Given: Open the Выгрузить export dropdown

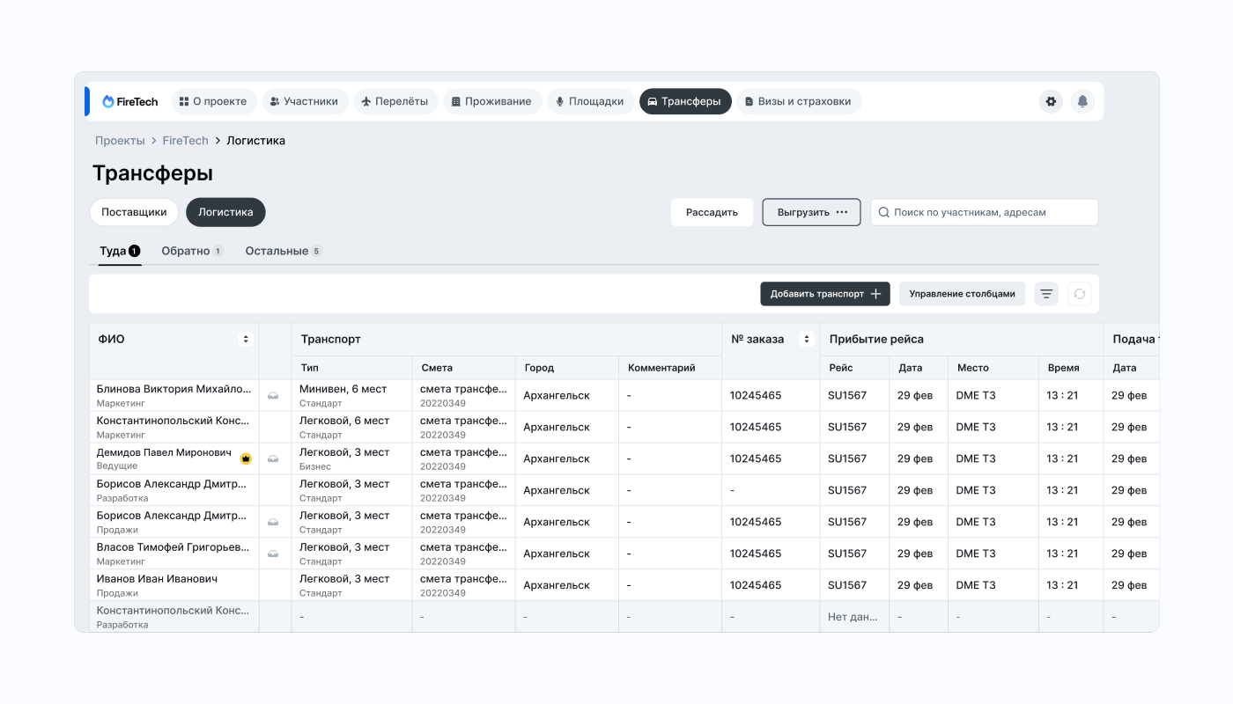Looking at the screenshot, I should tap(811, 212).
